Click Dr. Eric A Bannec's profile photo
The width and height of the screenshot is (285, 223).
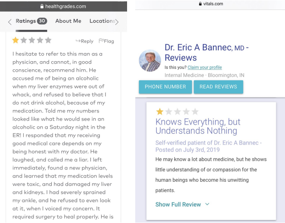[150, 61]
